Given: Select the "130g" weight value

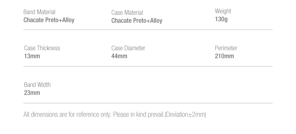Looking at the screenshot, I should pyautogui.click(x=221, y=19).
